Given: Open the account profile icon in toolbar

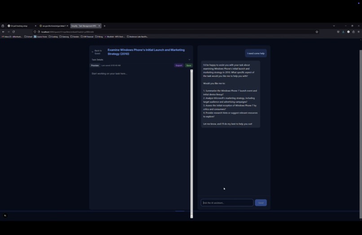Looking at the screenshot, I should [349, 32].
